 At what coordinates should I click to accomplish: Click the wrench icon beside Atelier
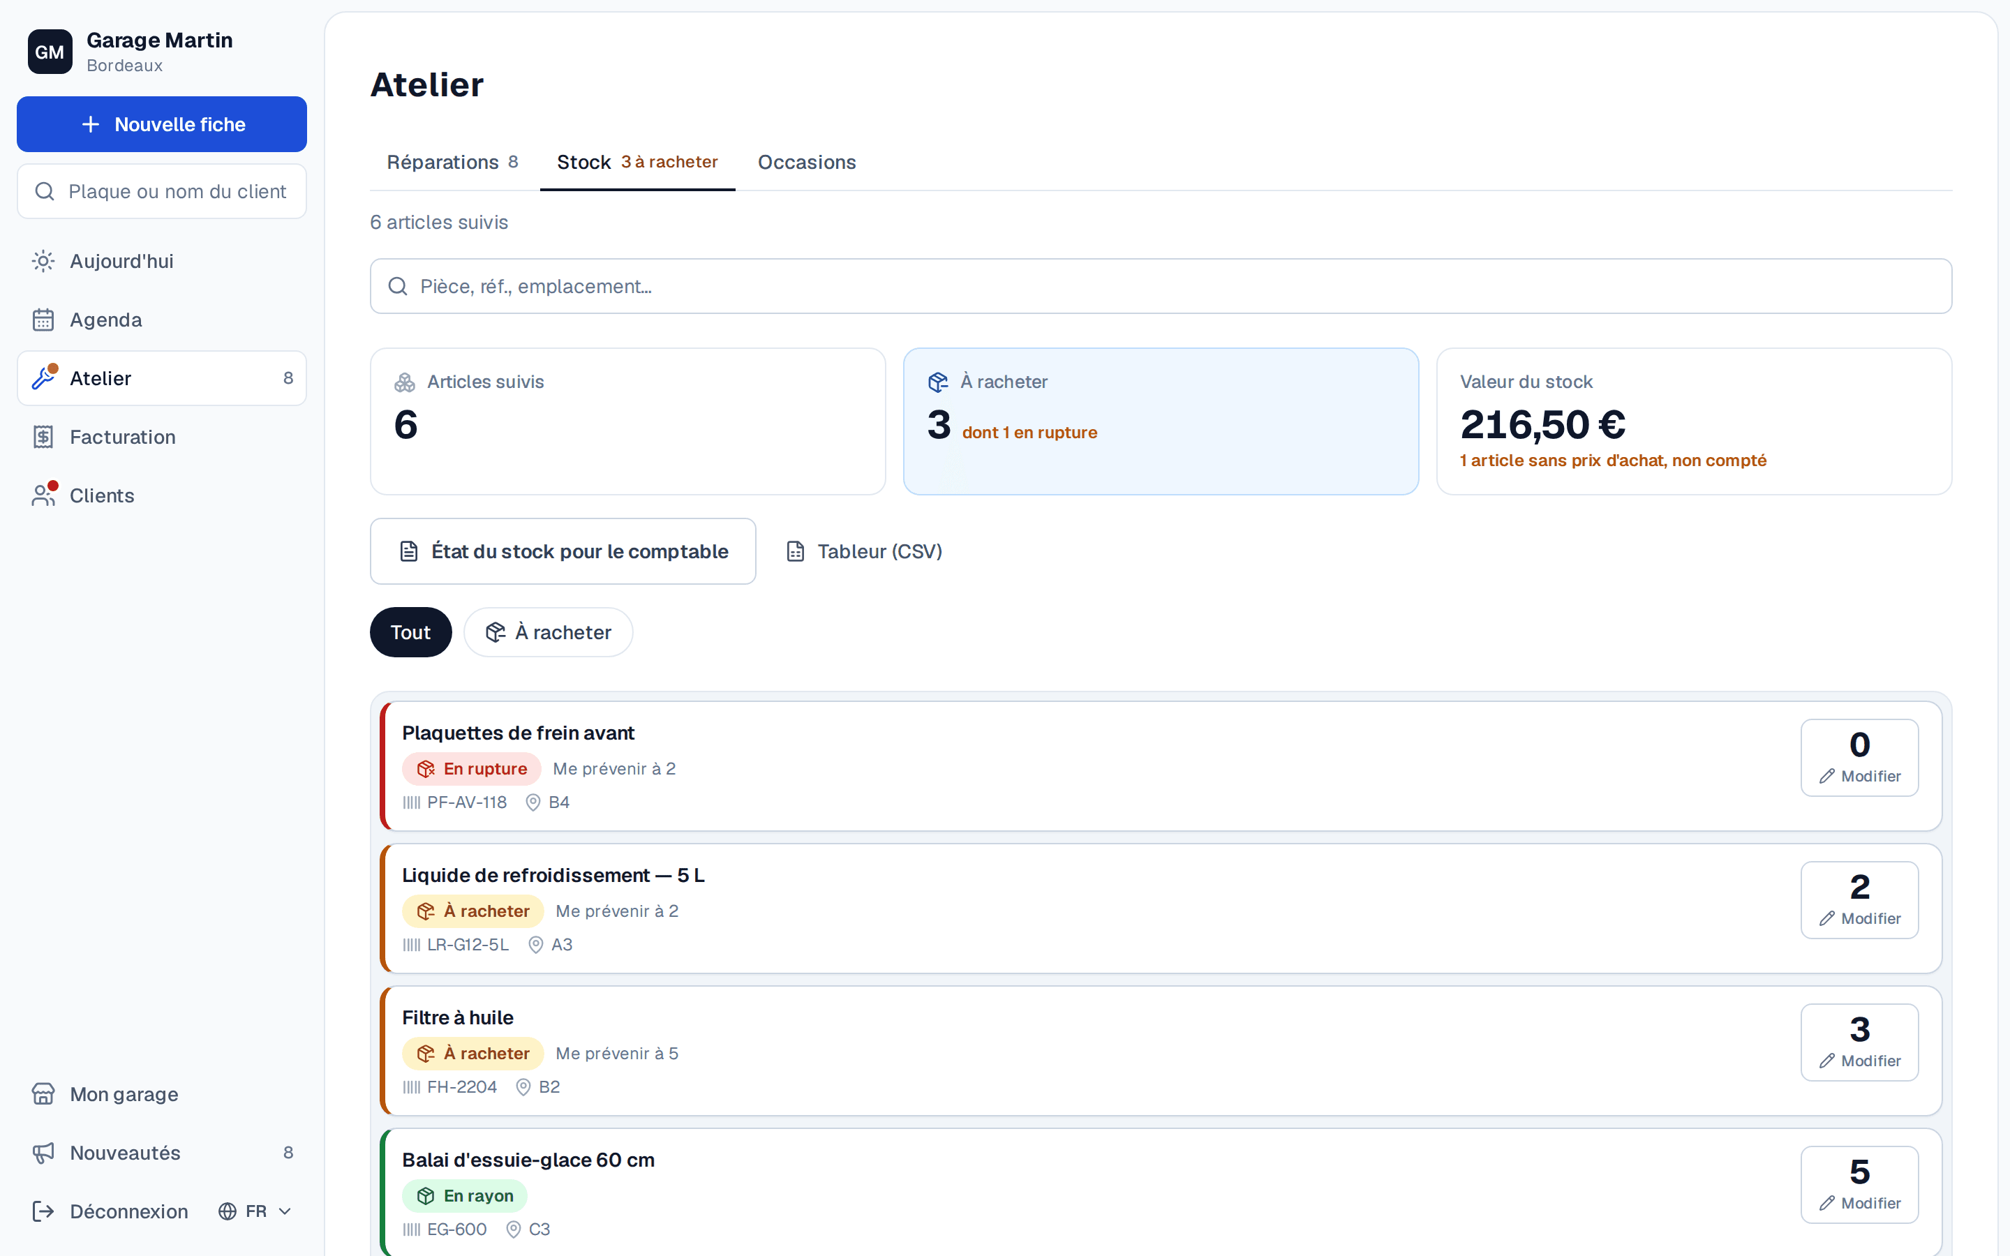coord(43,378)
